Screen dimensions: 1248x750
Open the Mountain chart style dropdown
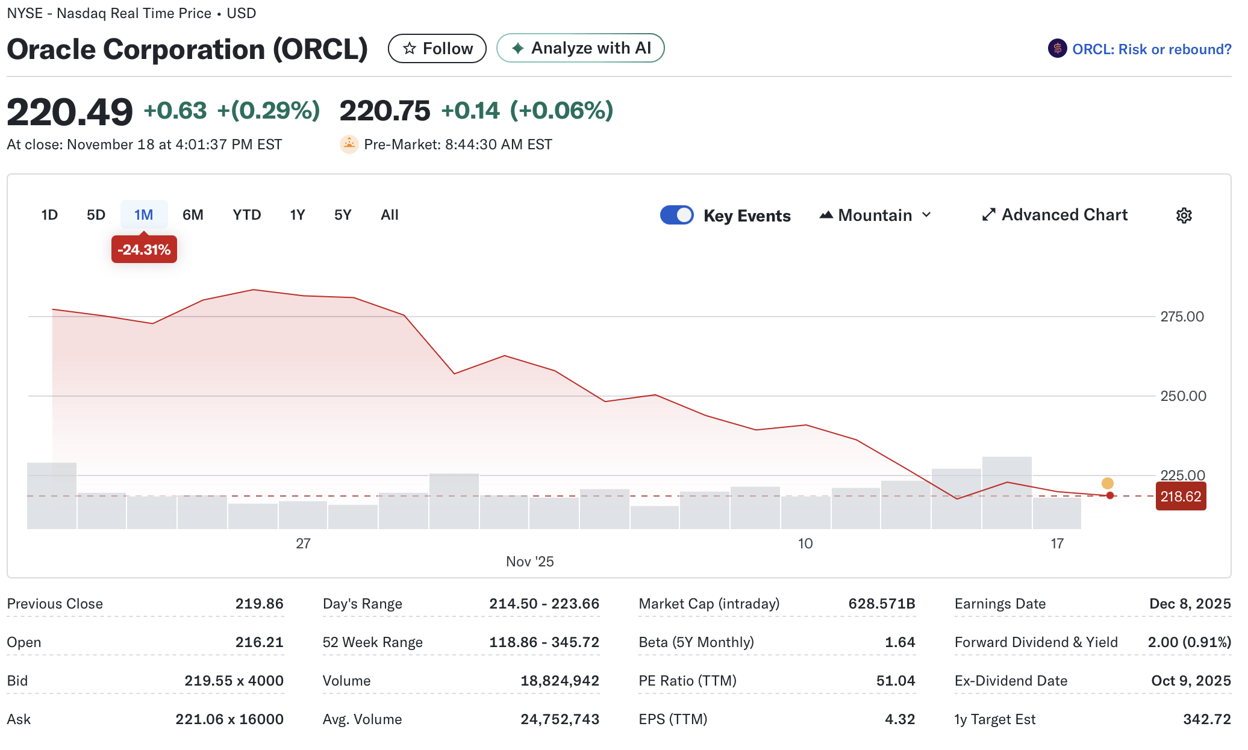[x=875, y=215]
